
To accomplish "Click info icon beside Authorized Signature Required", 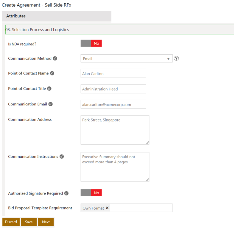I will 66,193.
